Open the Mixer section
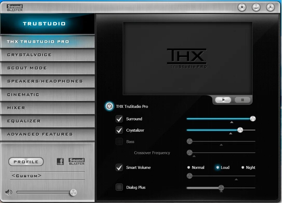This screenshot has width=299, height=203. pyautogui.click(x=47, y=108)
